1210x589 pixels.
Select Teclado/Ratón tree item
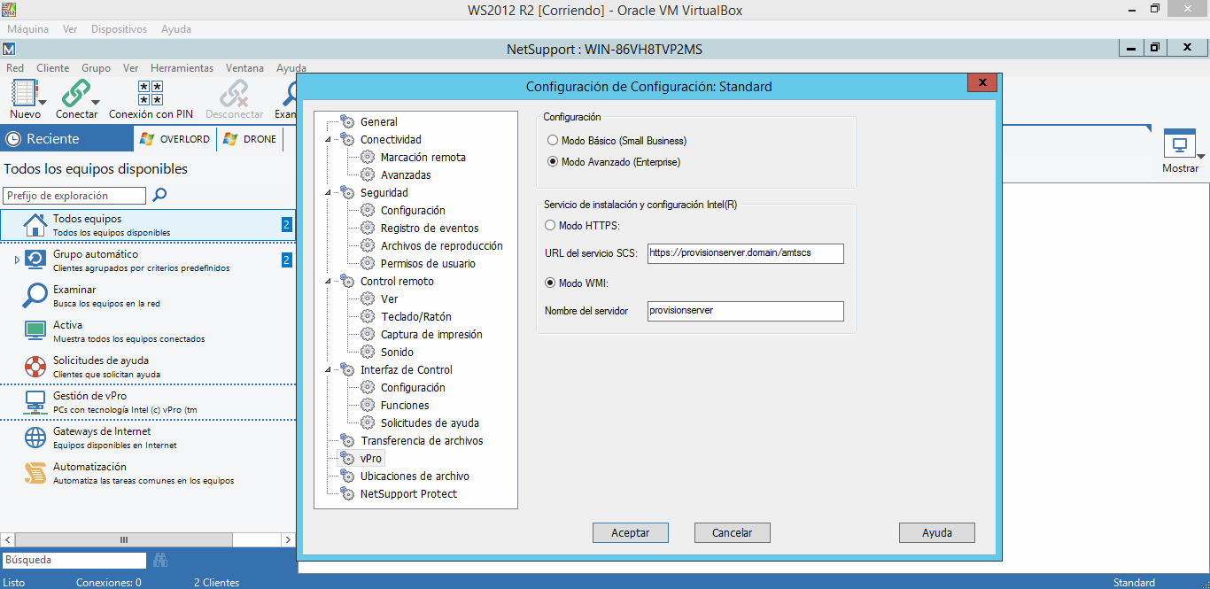pos(416,317)
